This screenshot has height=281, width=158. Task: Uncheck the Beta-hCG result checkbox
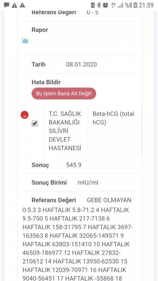pos(34,124)
